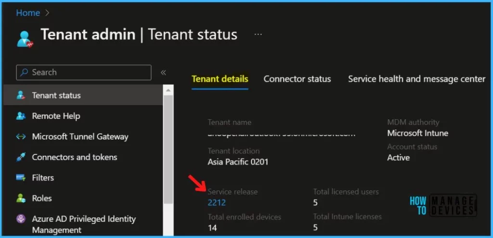Open Remote Help menu item

click(x=83, y=116)
